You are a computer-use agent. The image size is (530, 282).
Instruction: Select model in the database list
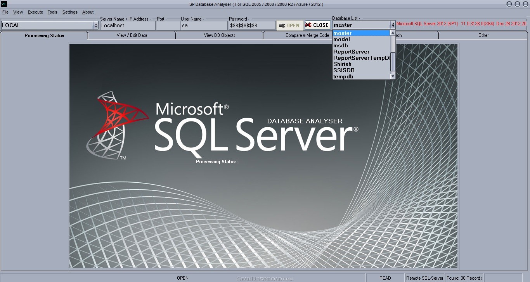[361, 39]
